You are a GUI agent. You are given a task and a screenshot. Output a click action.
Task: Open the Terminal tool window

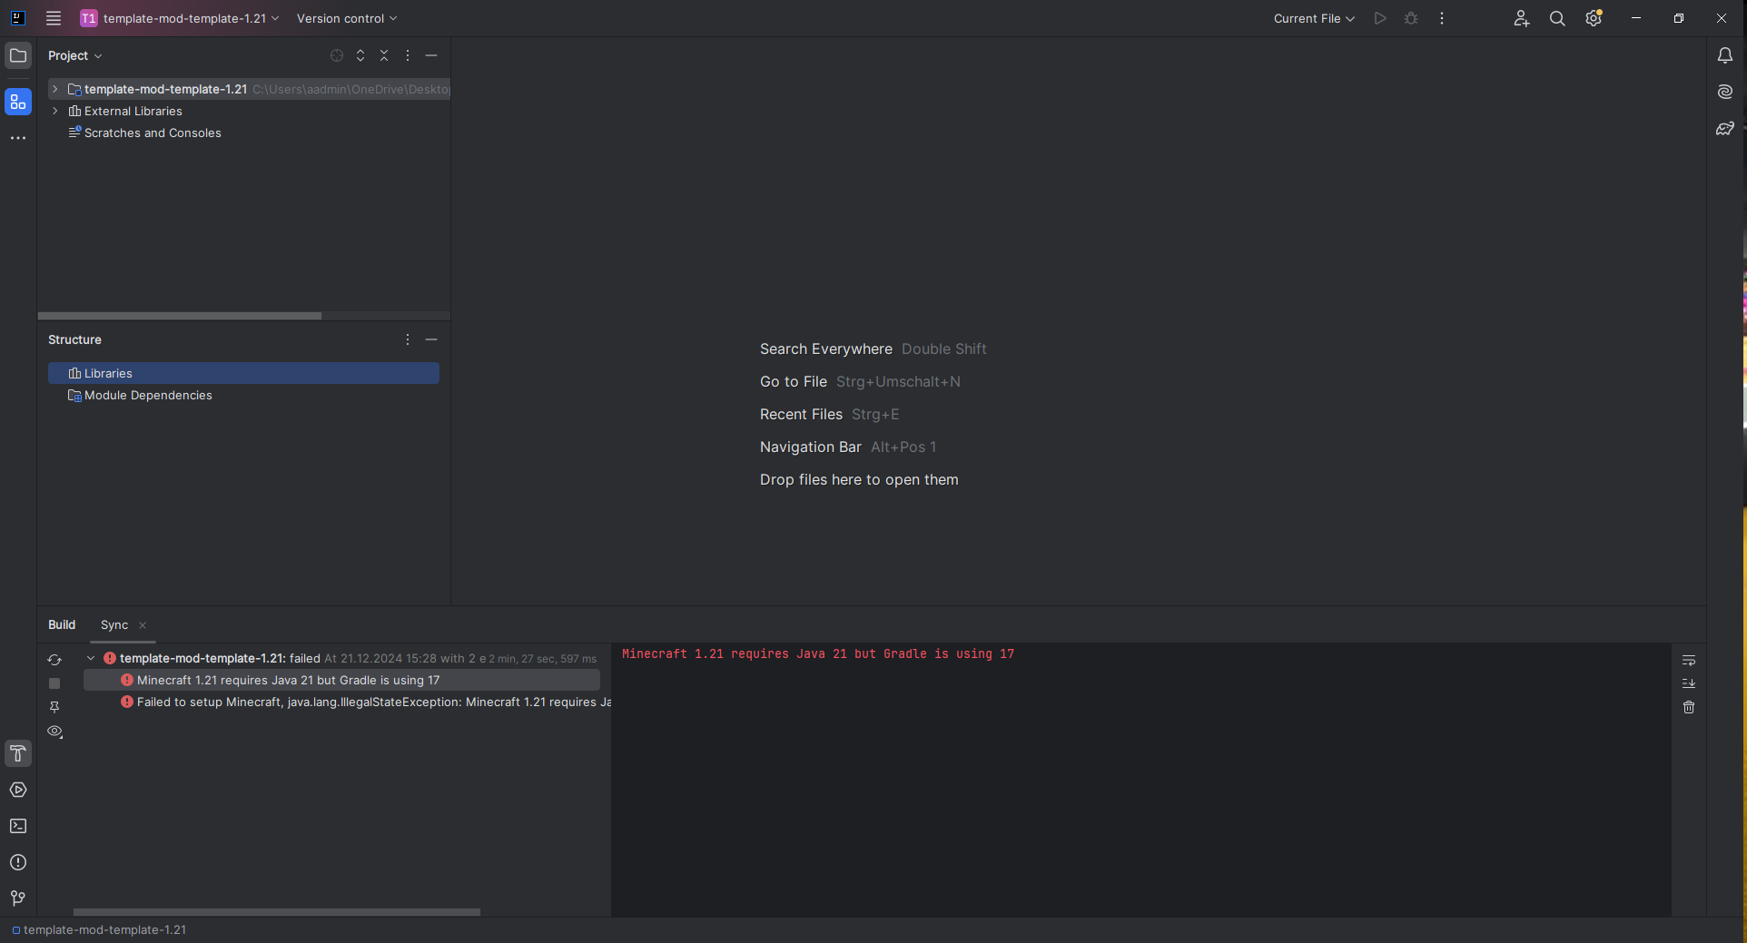tap(18, 826)
